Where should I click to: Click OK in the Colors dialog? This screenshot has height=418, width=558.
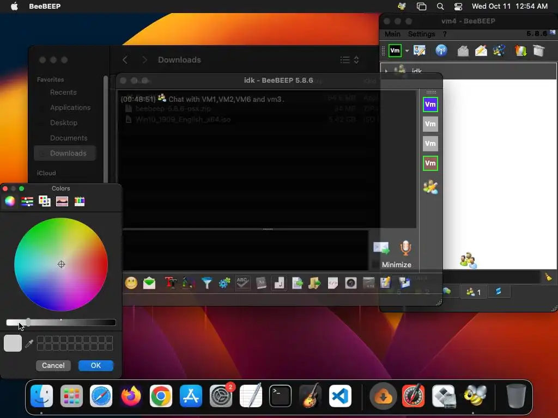[x=96, y=365]
